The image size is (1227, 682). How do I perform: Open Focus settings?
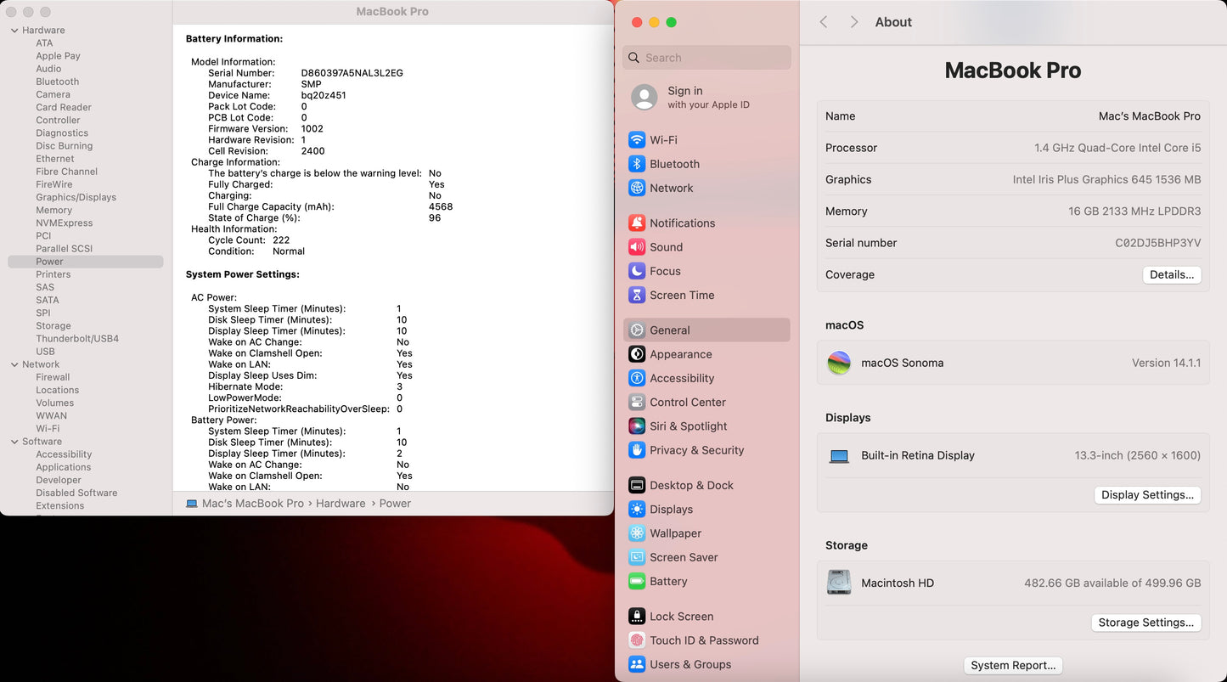(665, 271)
